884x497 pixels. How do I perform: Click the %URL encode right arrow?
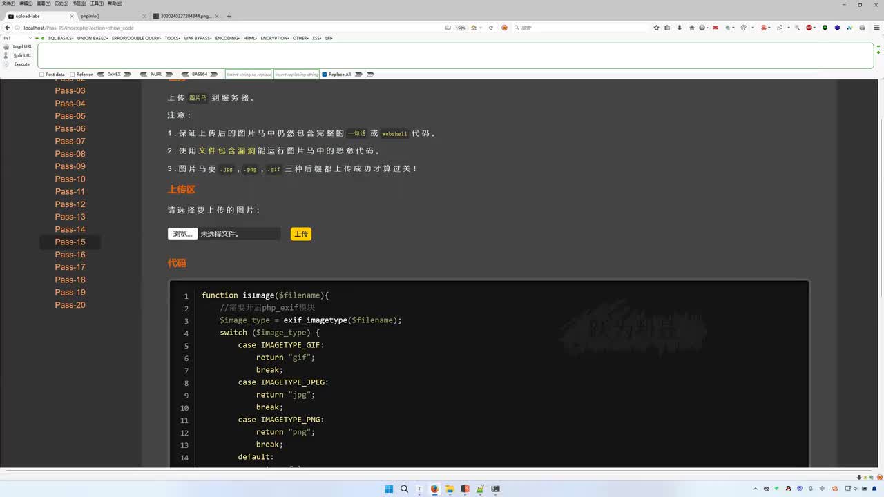[x=169, y=75]
